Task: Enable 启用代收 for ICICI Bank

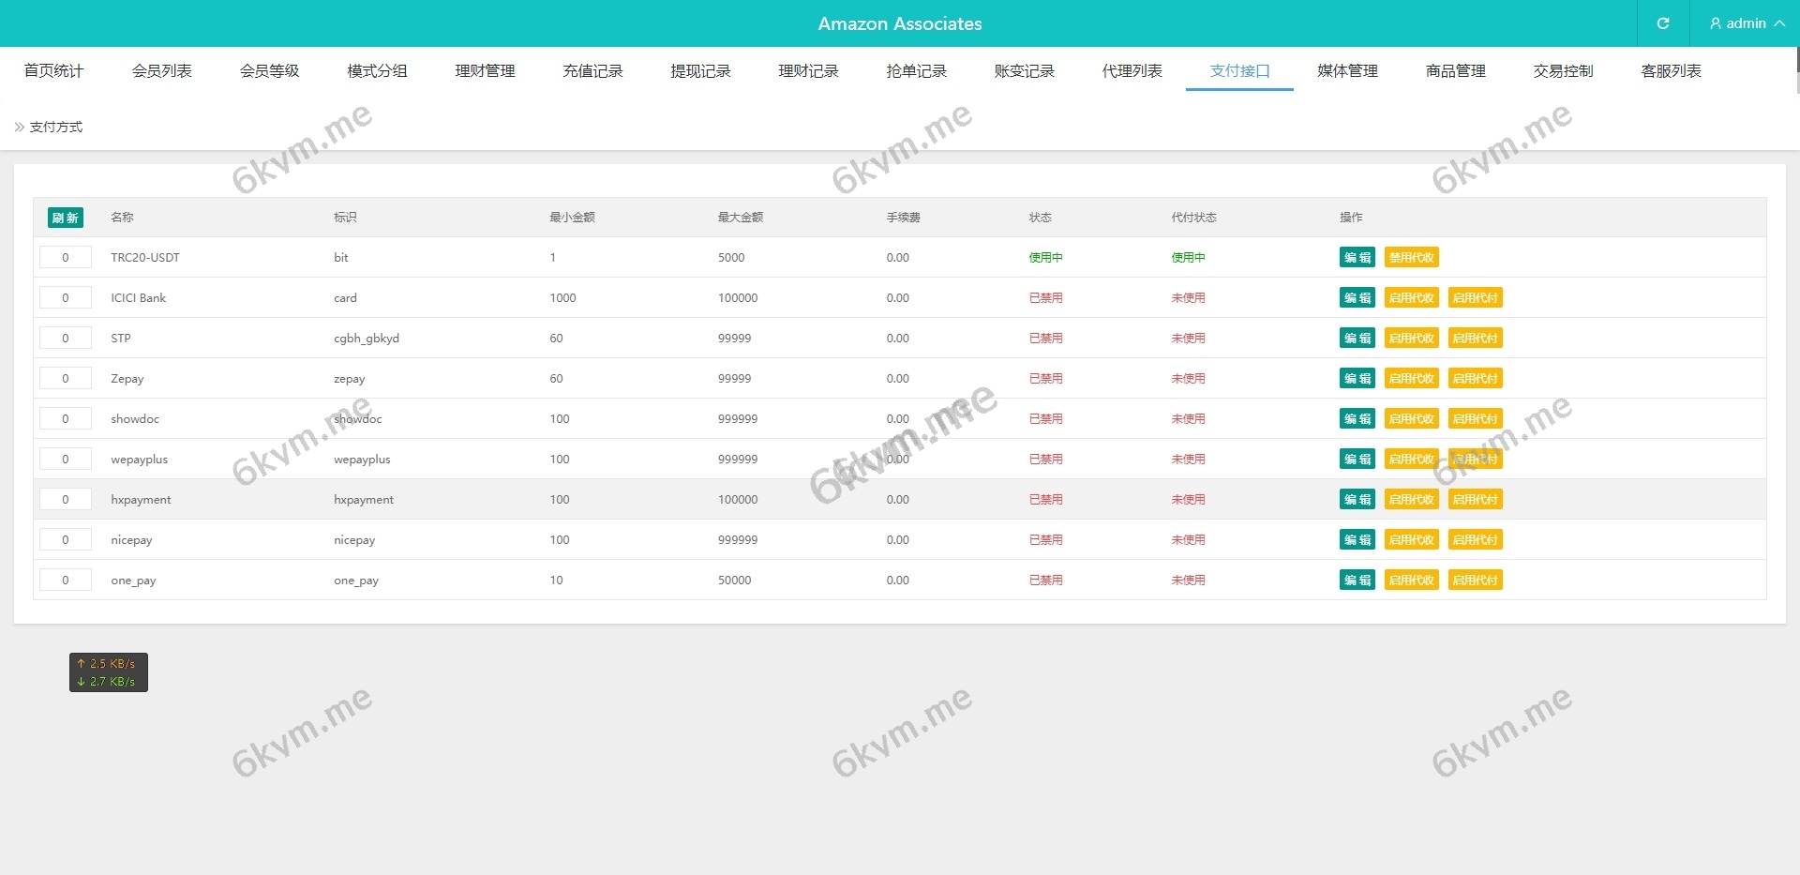Action: coord(1411,298)
